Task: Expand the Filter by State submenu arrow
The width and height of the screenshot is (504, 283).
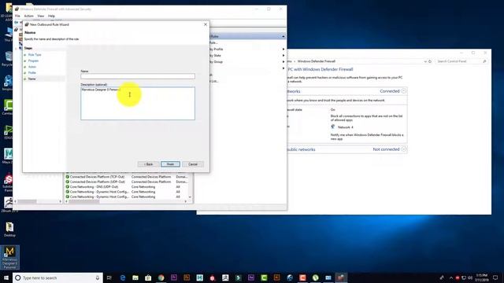Action: [283, 56]
